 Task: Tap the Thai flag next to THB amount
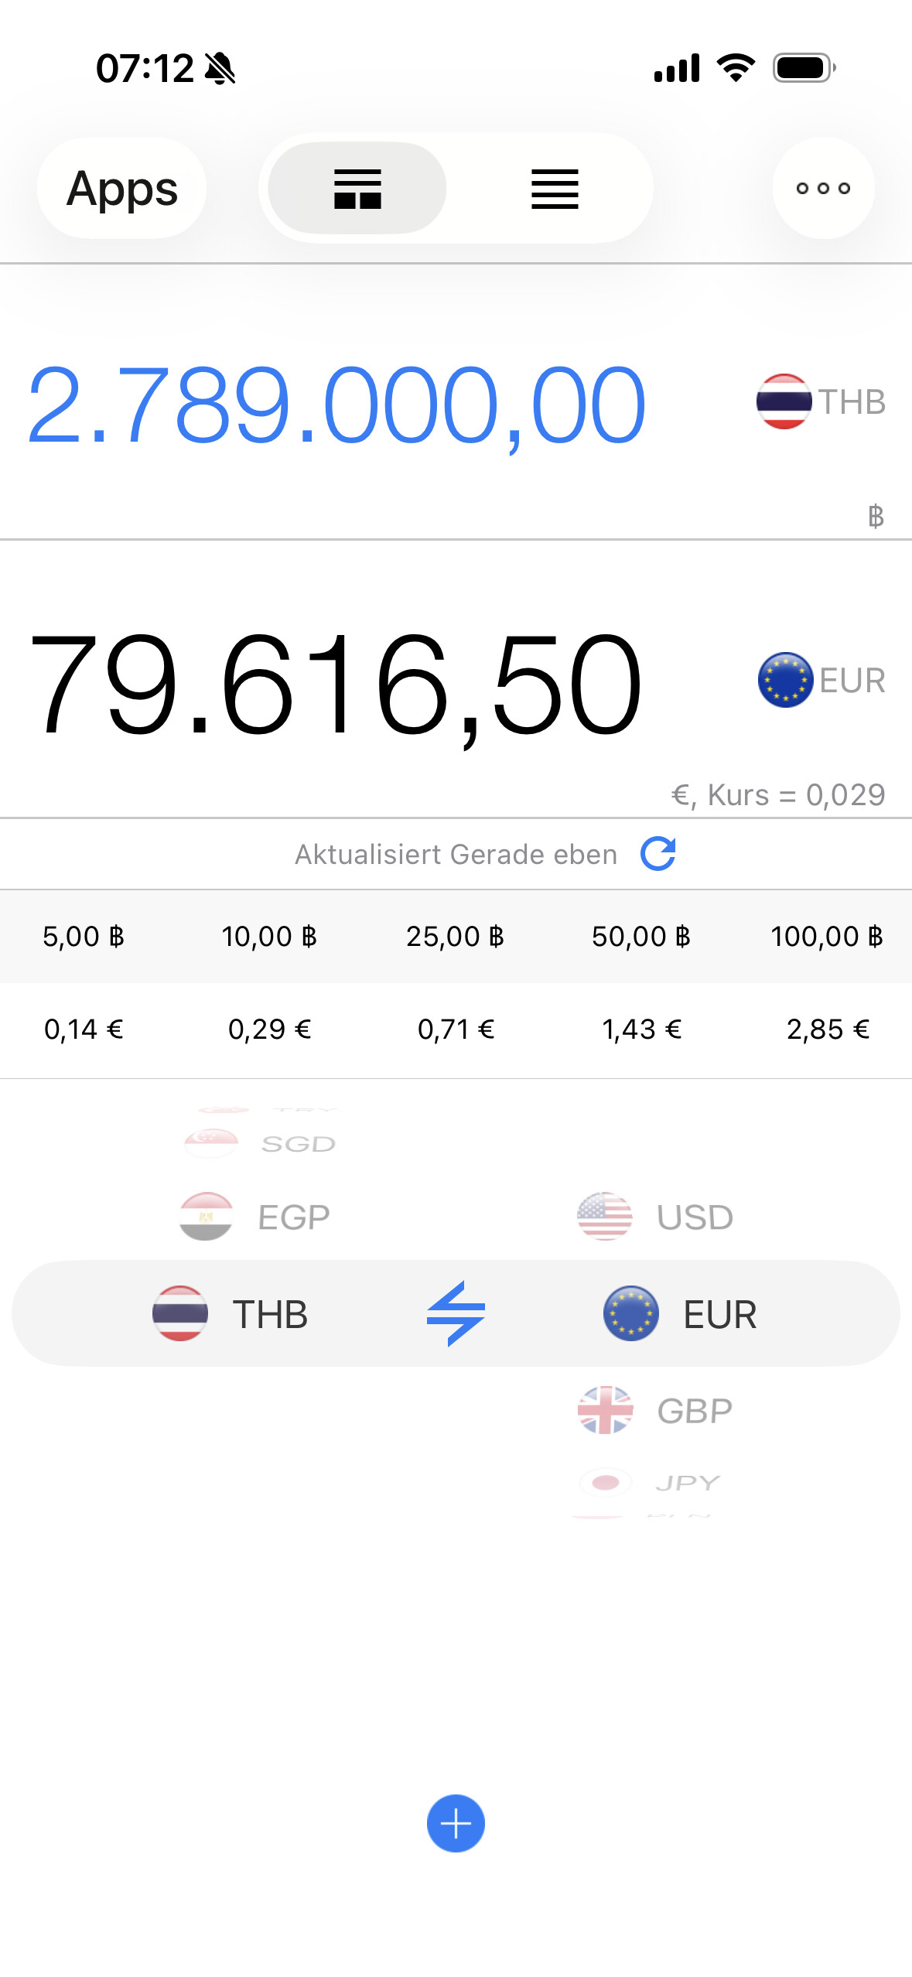pos(784,401)
